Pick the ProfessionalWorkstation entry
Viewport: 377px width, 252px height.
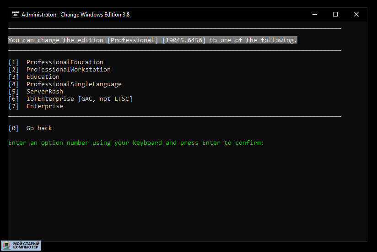[x=68, y=69]
